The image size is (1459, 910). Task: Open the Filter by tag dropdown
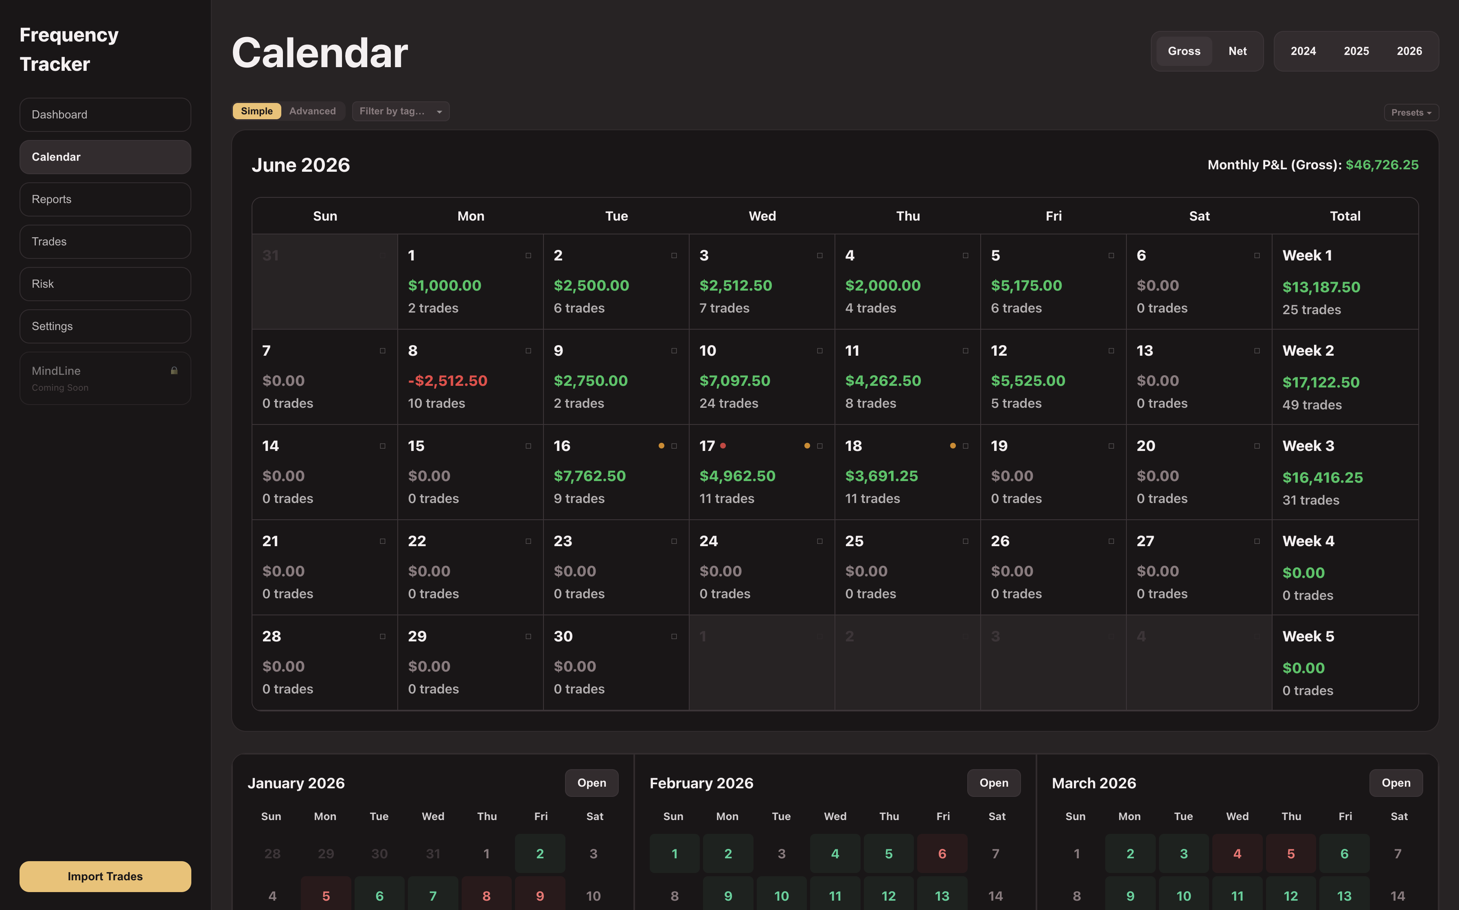(401, 112)
